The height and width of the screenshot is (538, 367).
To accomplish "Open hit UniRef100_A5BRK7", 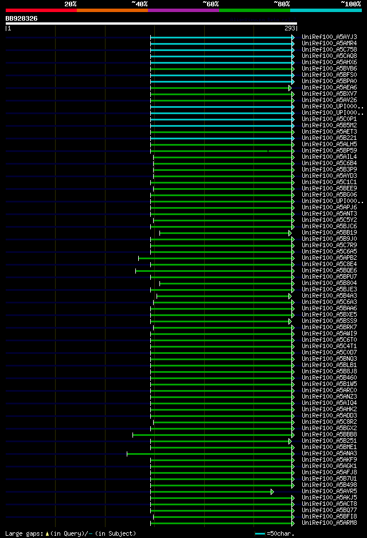I will click(x=329, y=328).
